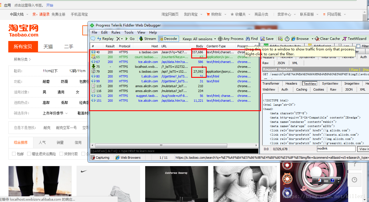Open the TextWizard tool
Image resolution: width=369 pixels, height=202 pixels.
tap(354, 39)
